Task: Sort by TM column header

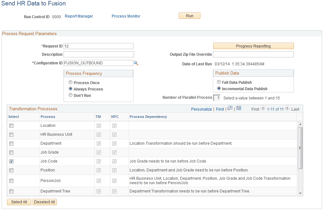Action: (98, 117)
